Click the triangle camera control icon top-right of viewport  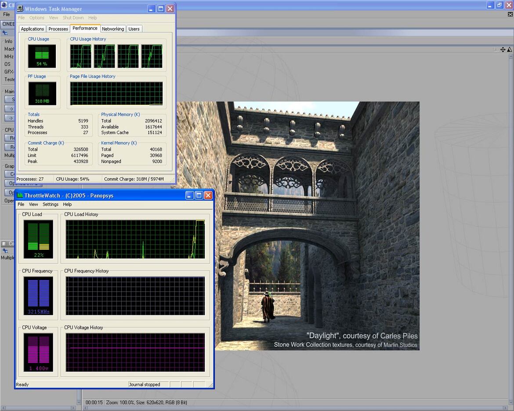[510, 50]
